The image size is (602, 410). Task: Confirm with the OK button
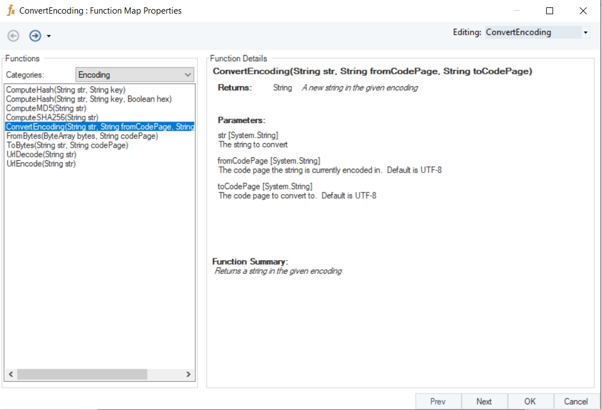pos(530,401)
